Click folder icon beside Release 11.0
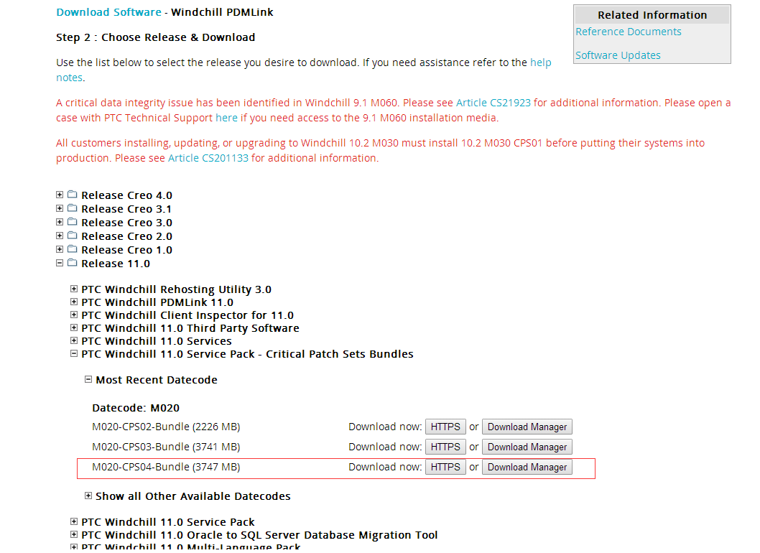 click(73, 263)
